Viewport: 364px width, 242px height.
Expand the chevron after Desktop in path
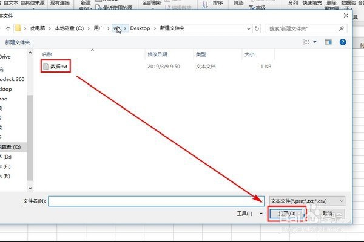click(x=155, y=28)
